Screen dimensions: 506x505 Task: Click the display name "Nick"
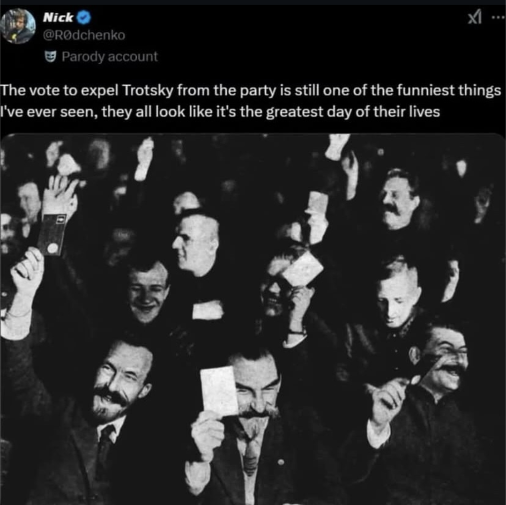[58, 18]
